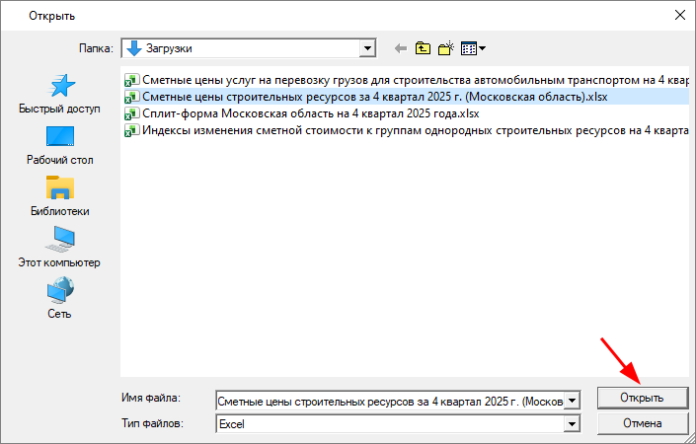This screenshot has height=444, width=696.
Task: Open the view menu icon
Action: tap(473, 47)
